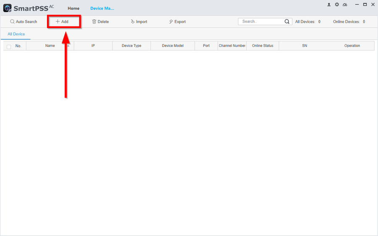Switch to the Home tab
The width and height of the screenshot is (378, 236).
click(x=73, y=8)
